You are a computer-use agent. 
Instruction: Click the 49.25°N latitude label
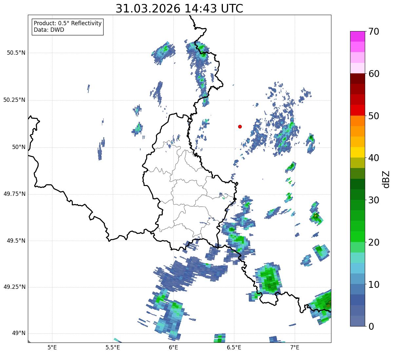click(14, 287)
